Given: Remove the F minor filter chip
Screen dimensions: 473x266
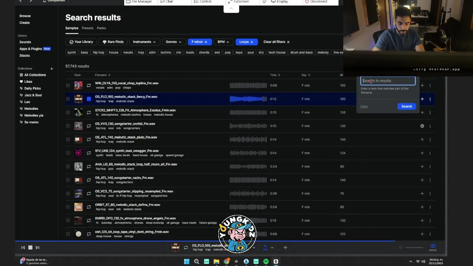Looking at the screenshot, I should point(206,42).
